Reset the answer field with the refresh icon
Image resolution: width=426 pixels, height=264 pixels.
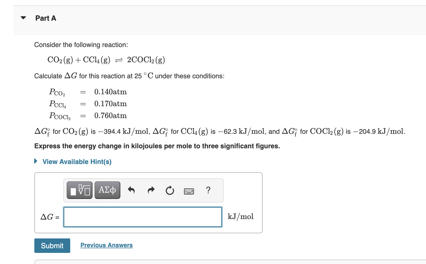pyautogui.click(x=170, y=190)
